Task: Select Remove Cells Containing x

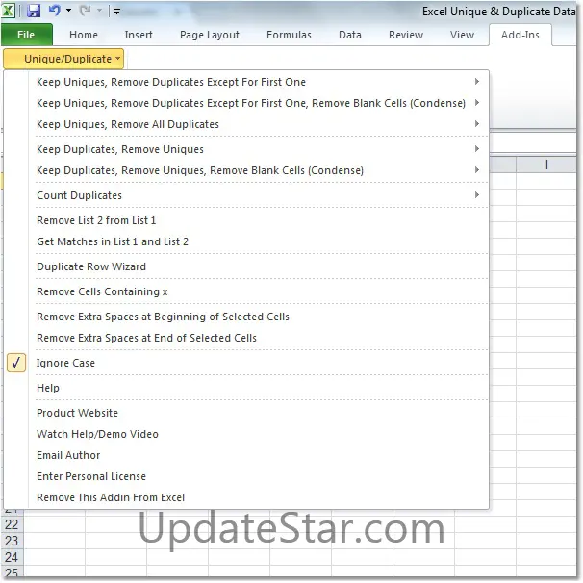Action: [259, 291]
